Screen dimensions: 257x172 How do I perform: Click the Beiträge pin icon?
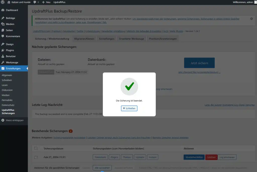pyautogui.click(x=3, y=18)
